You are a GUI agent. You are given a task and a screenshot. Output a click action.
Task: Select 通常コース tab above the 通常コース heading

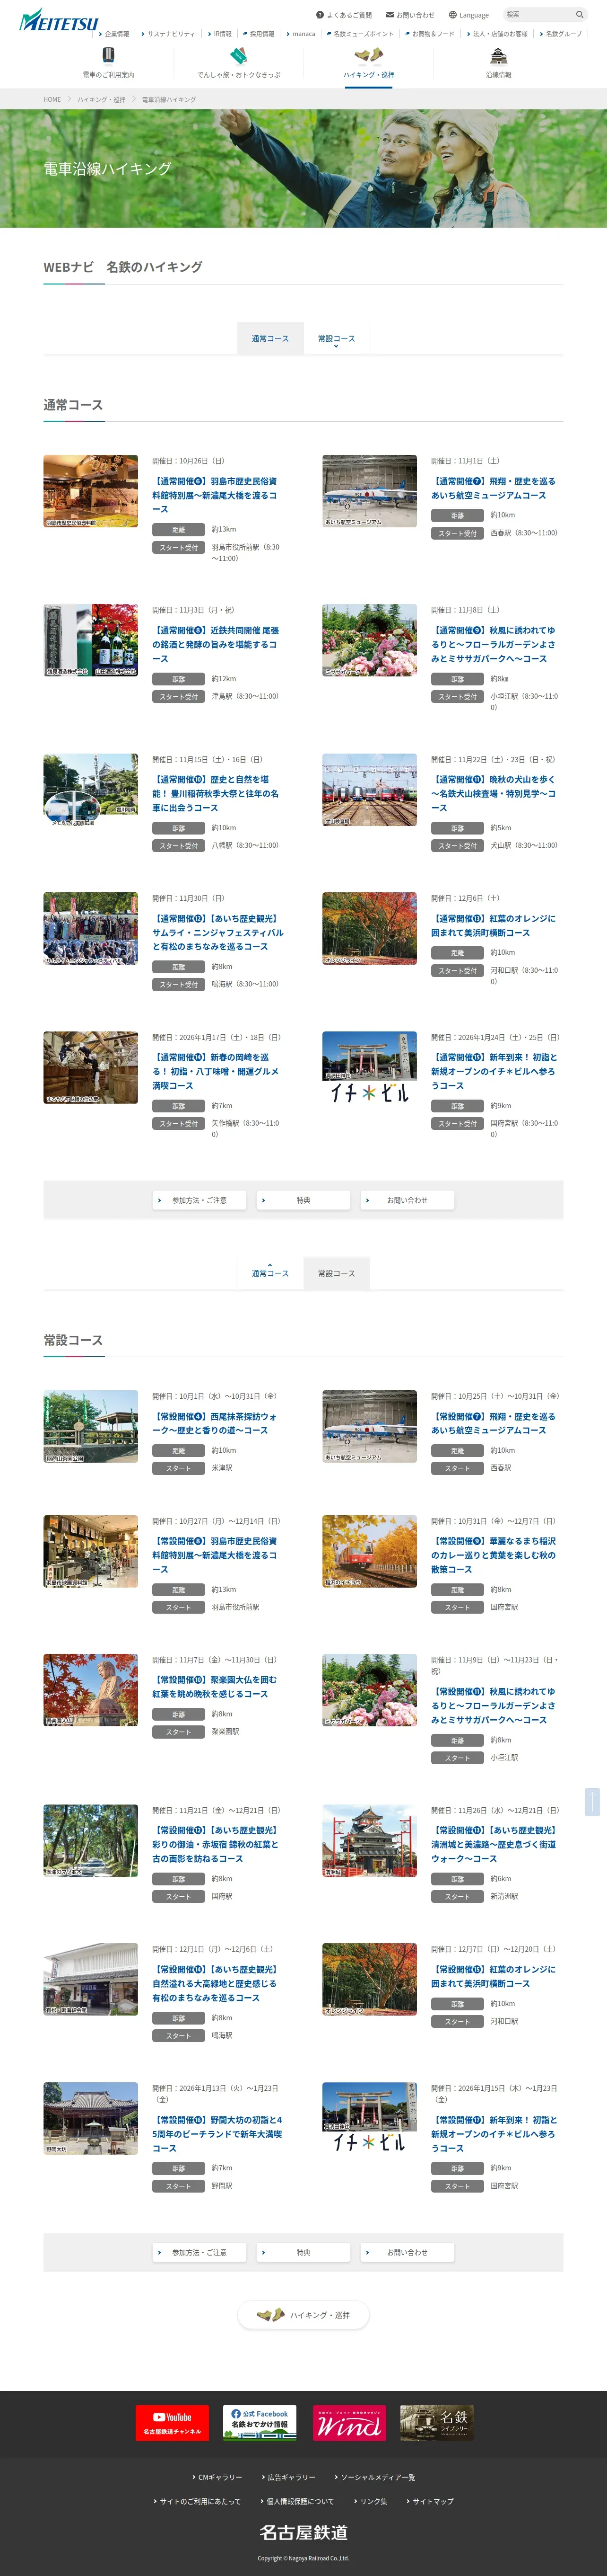(x=269, y=338)
